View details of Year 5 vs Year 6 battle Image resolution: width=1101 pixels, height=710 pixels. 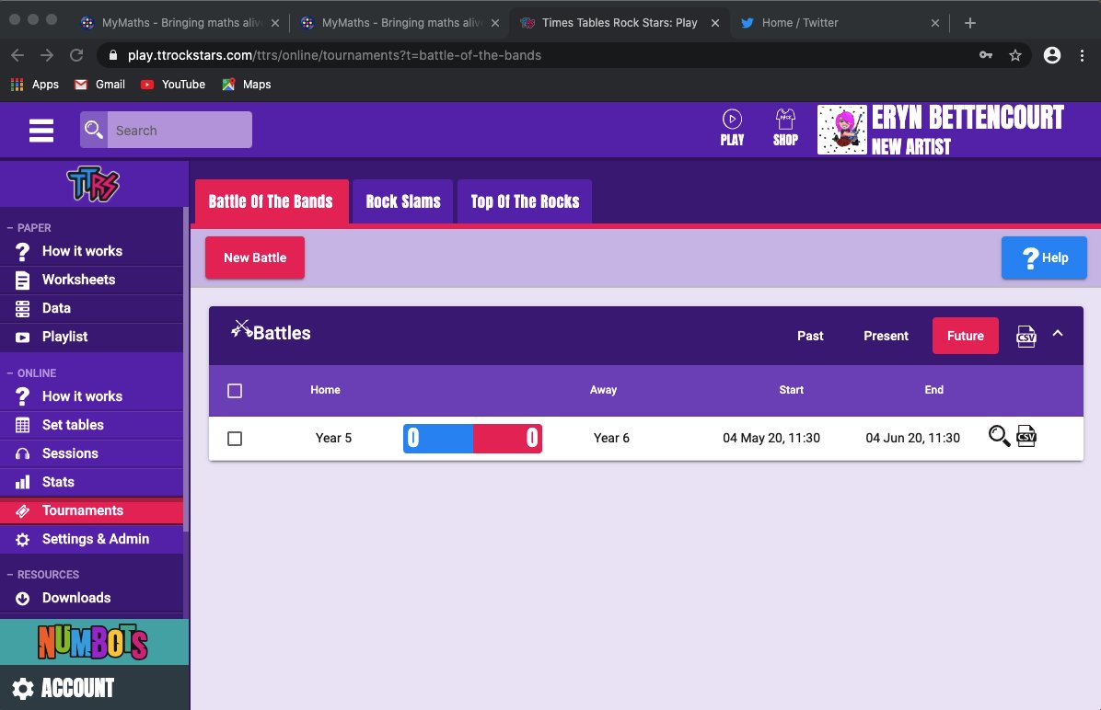click(x=999, y=436)
